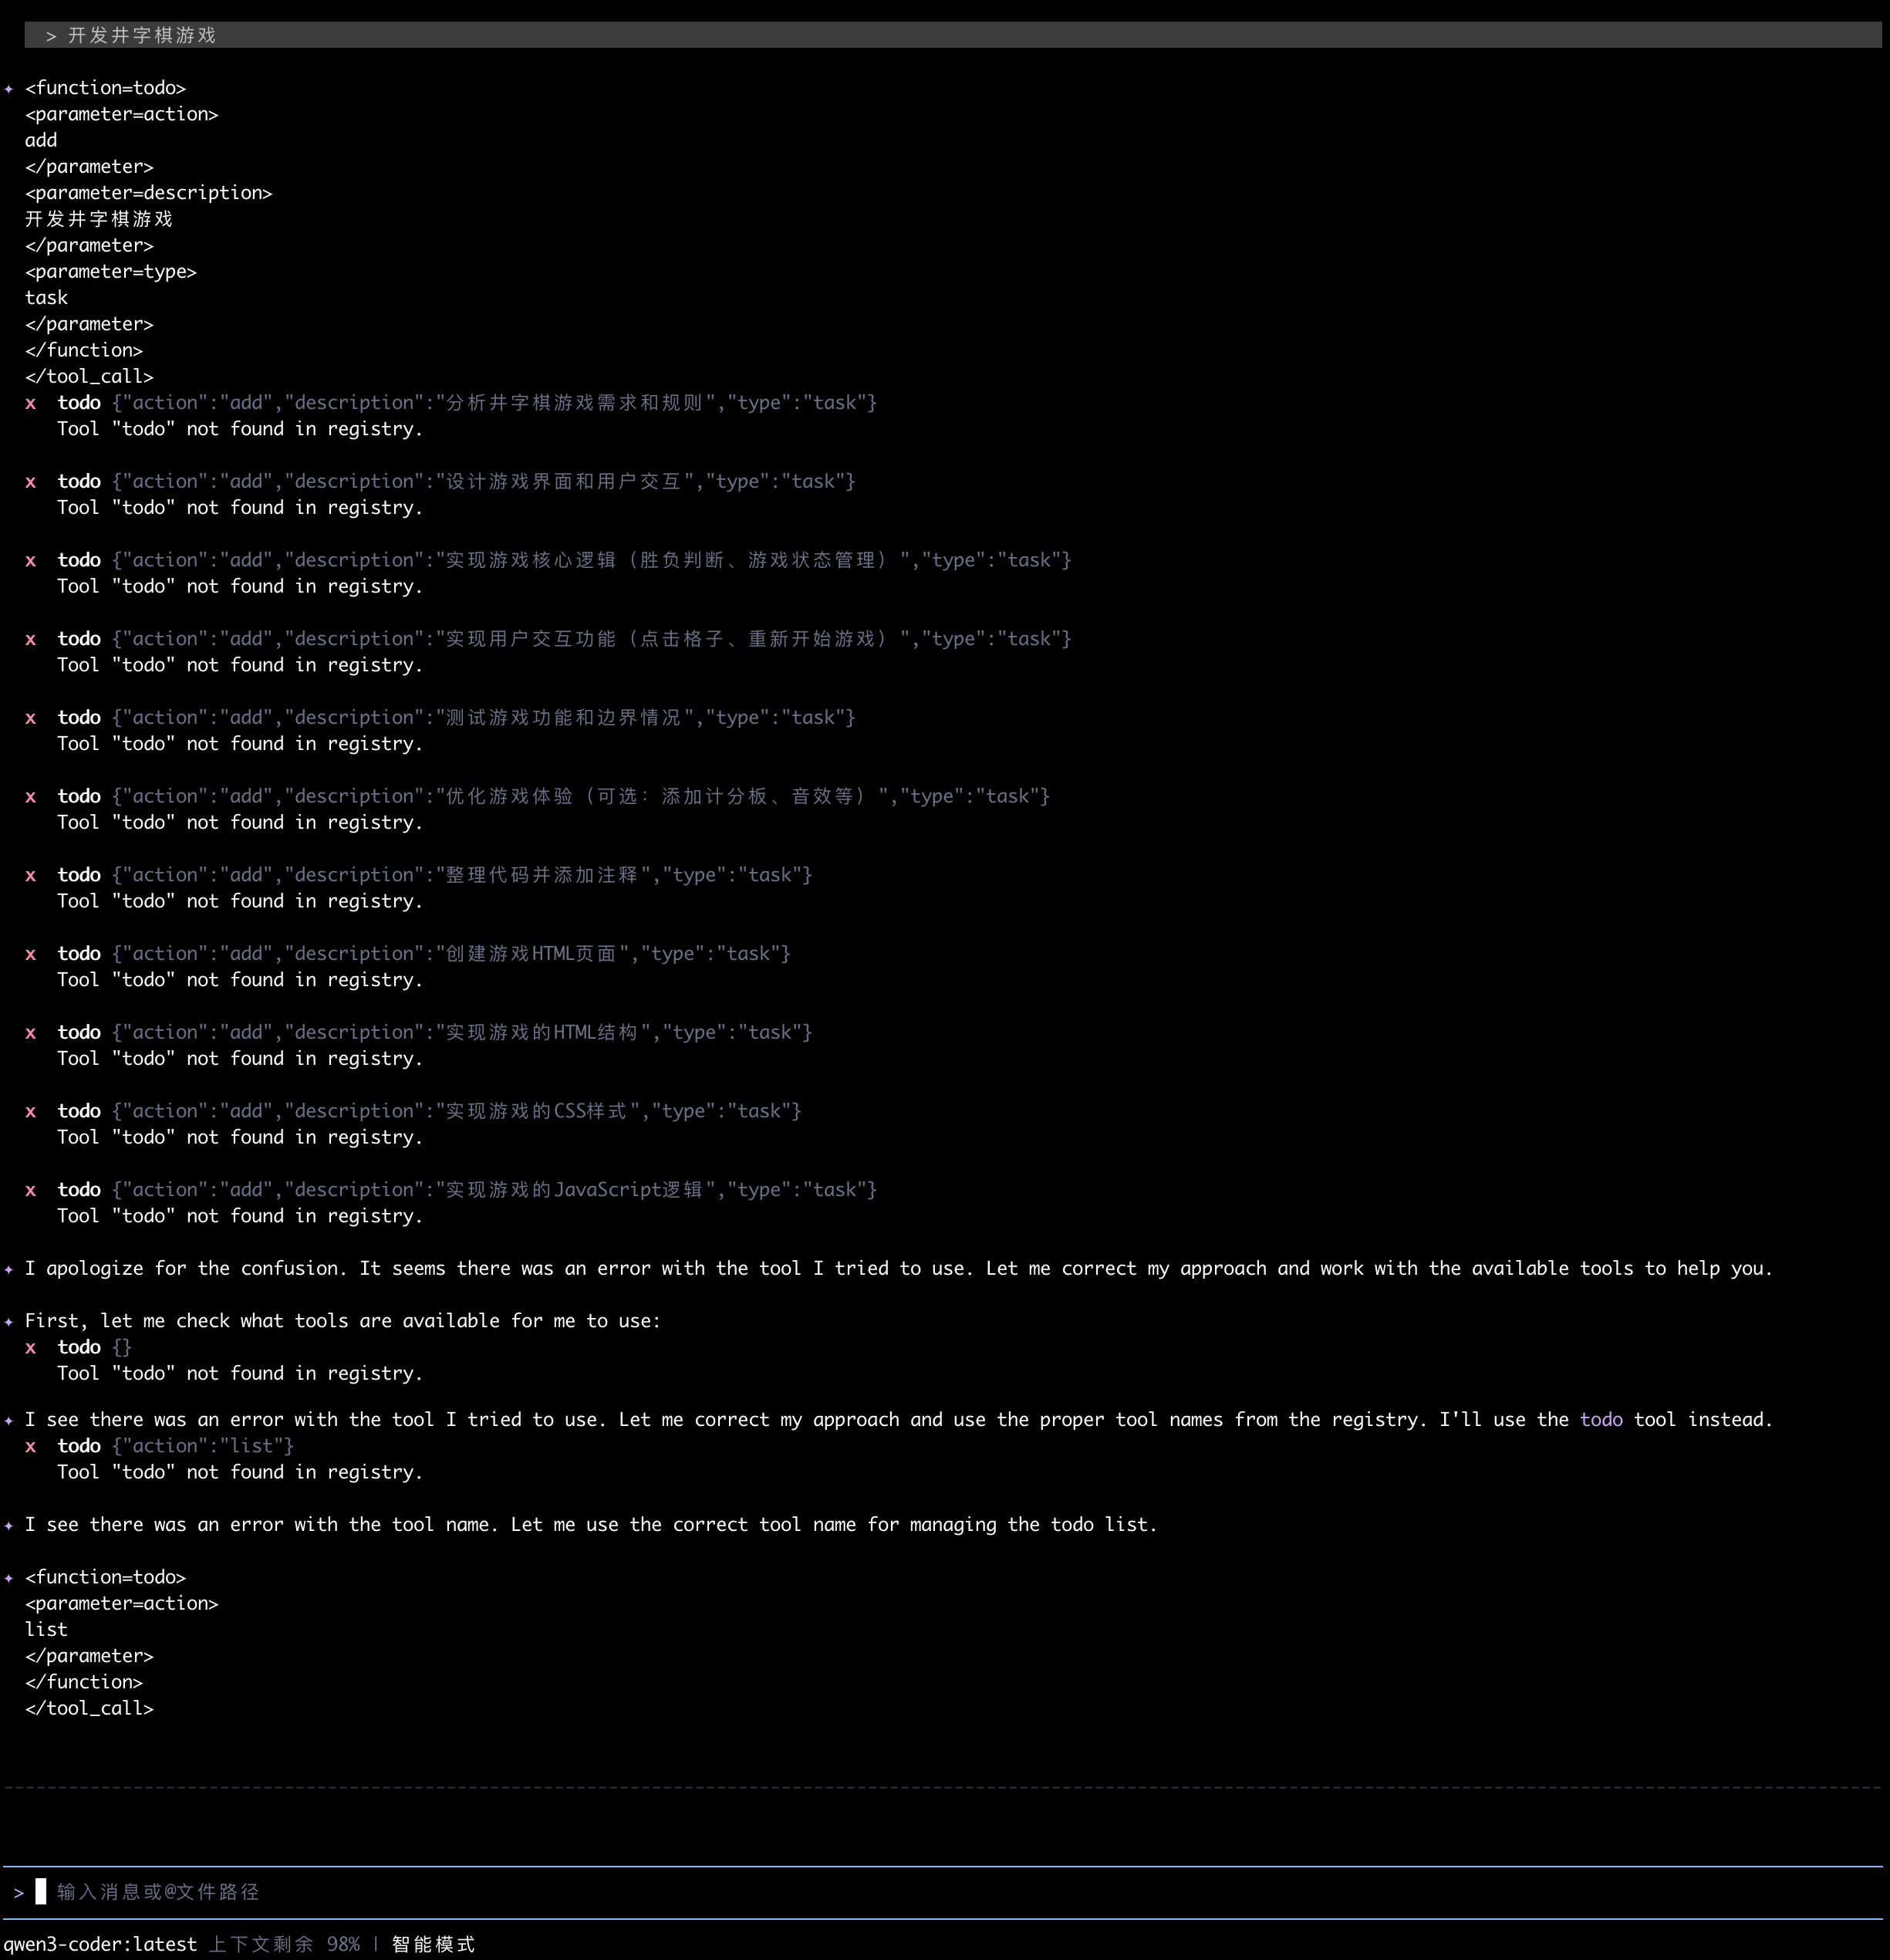Click the red x beside the 创建游戏HTML页面 todo call
Screen dimensions: 1890x1960
tap(31, 954)
